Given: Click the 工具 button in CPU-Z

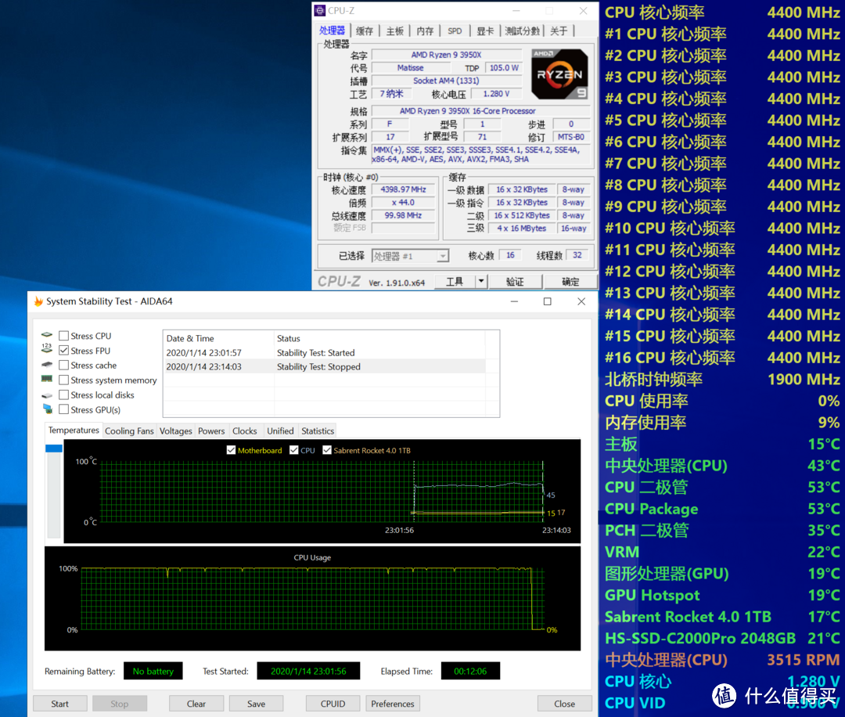Looking at the screenshot, I should click(455, 282).
